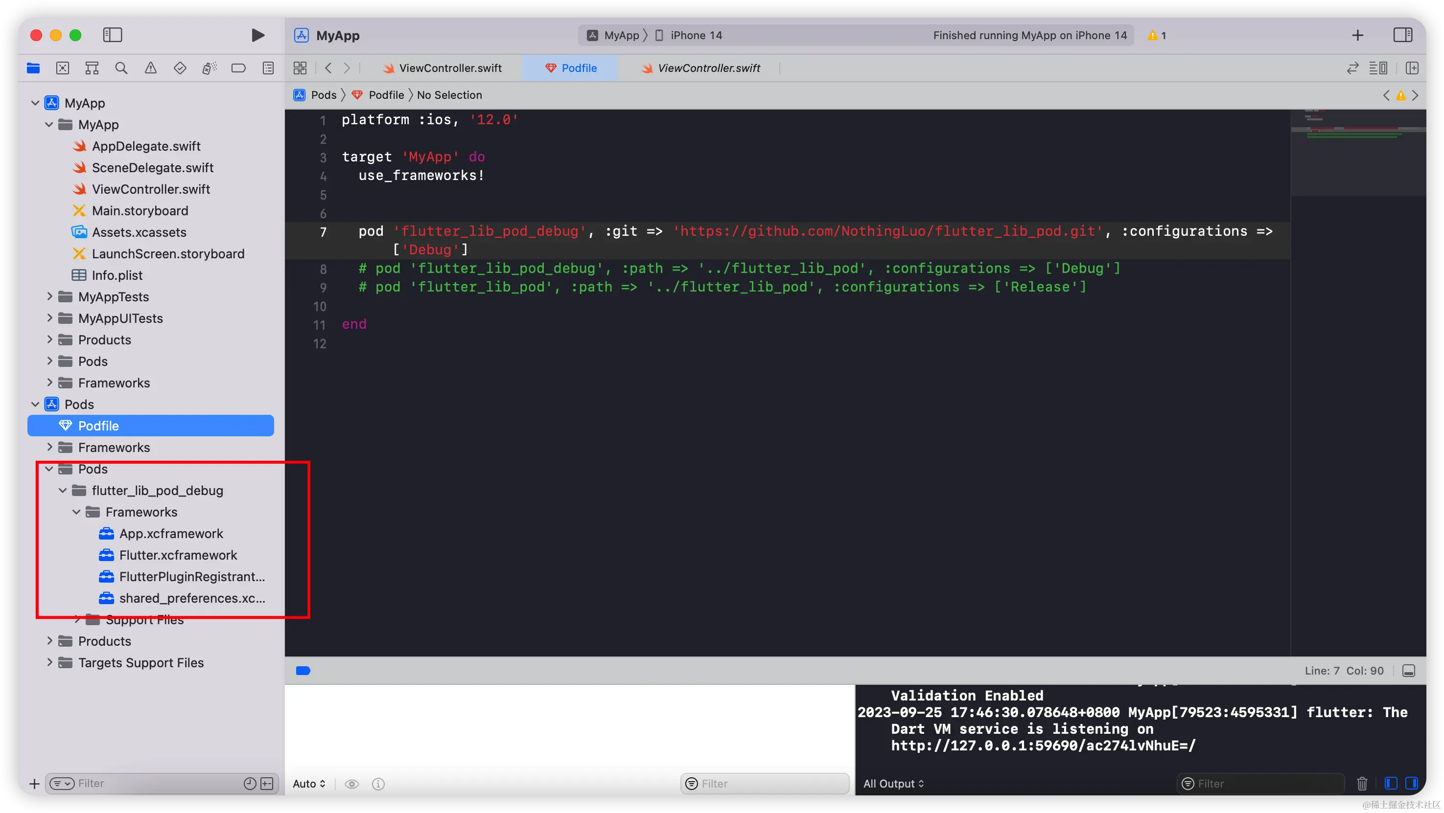The image size is (1444, 813).
Task: Open the Find navigator magnifier icon
Action: point(121,68)
